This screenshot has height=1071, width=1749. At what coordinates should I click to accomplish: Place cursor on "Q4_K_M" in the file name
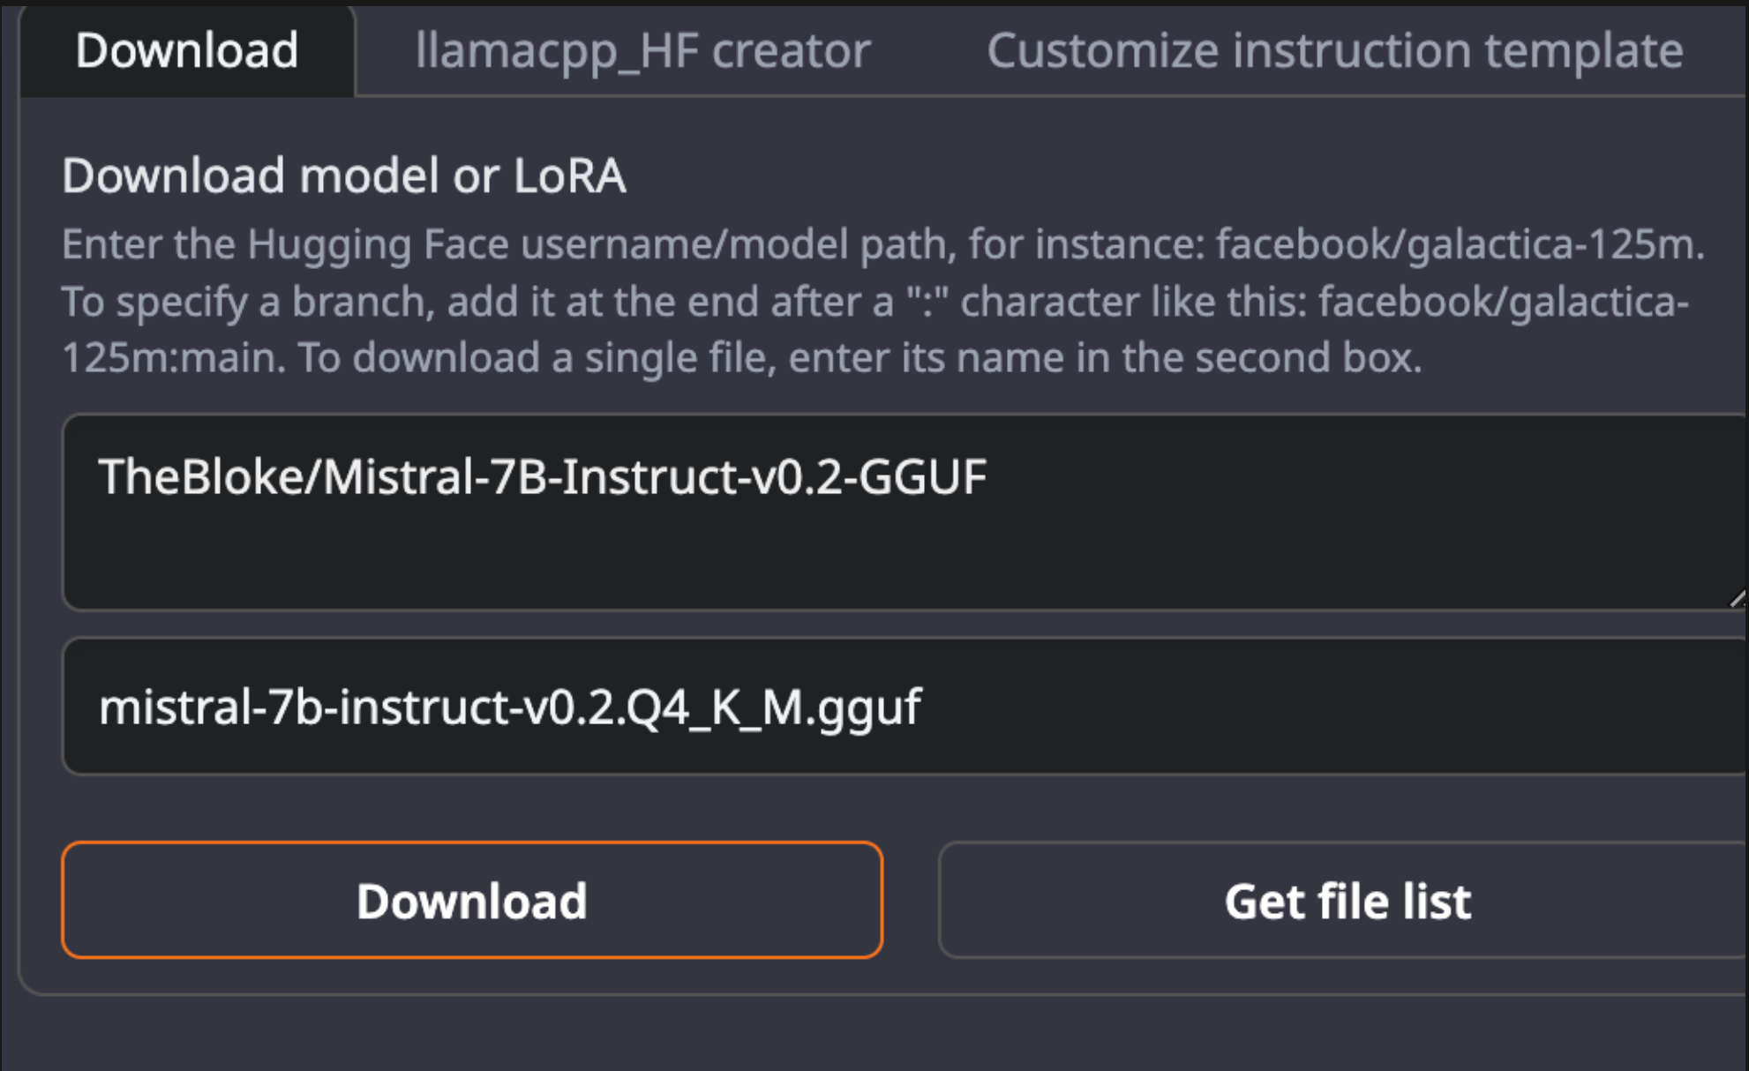[x=713, y=708]
